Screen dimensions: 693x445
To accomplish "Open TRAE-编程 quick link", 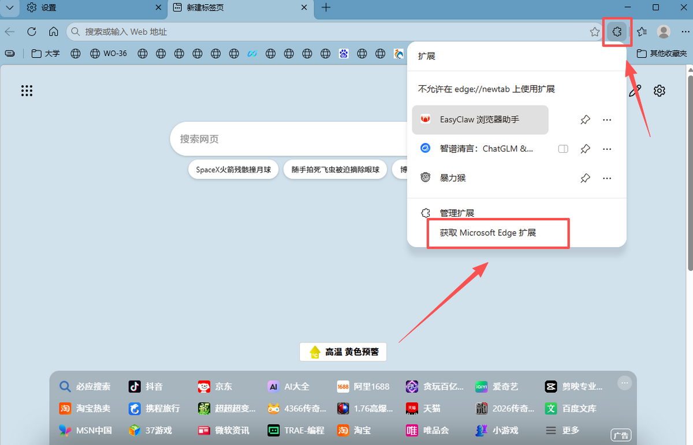I will pyautogui.click(x=296, y=430).
